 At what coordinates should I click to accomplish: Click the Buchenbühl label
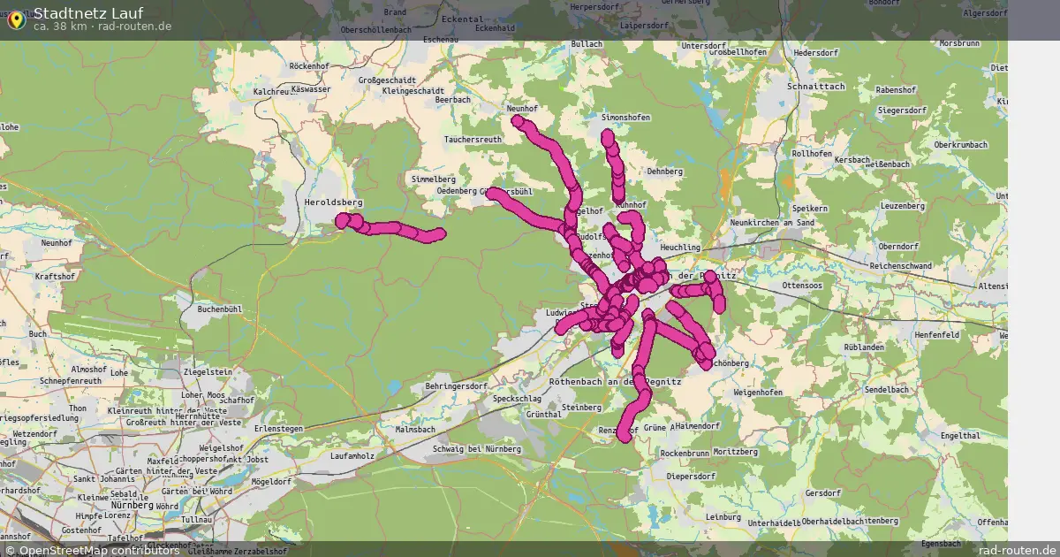point(220,310)
